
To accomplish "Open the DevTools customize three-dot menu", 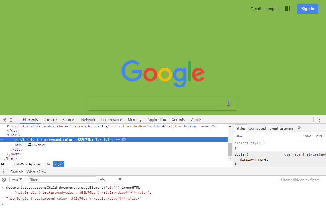I will pyautogui.click(x=319, y=120).
